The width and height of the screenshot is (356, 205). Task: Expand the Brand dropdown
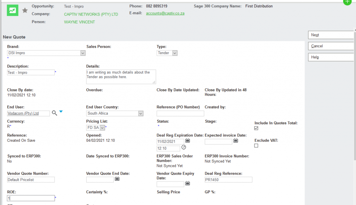(x=83, y=53)
